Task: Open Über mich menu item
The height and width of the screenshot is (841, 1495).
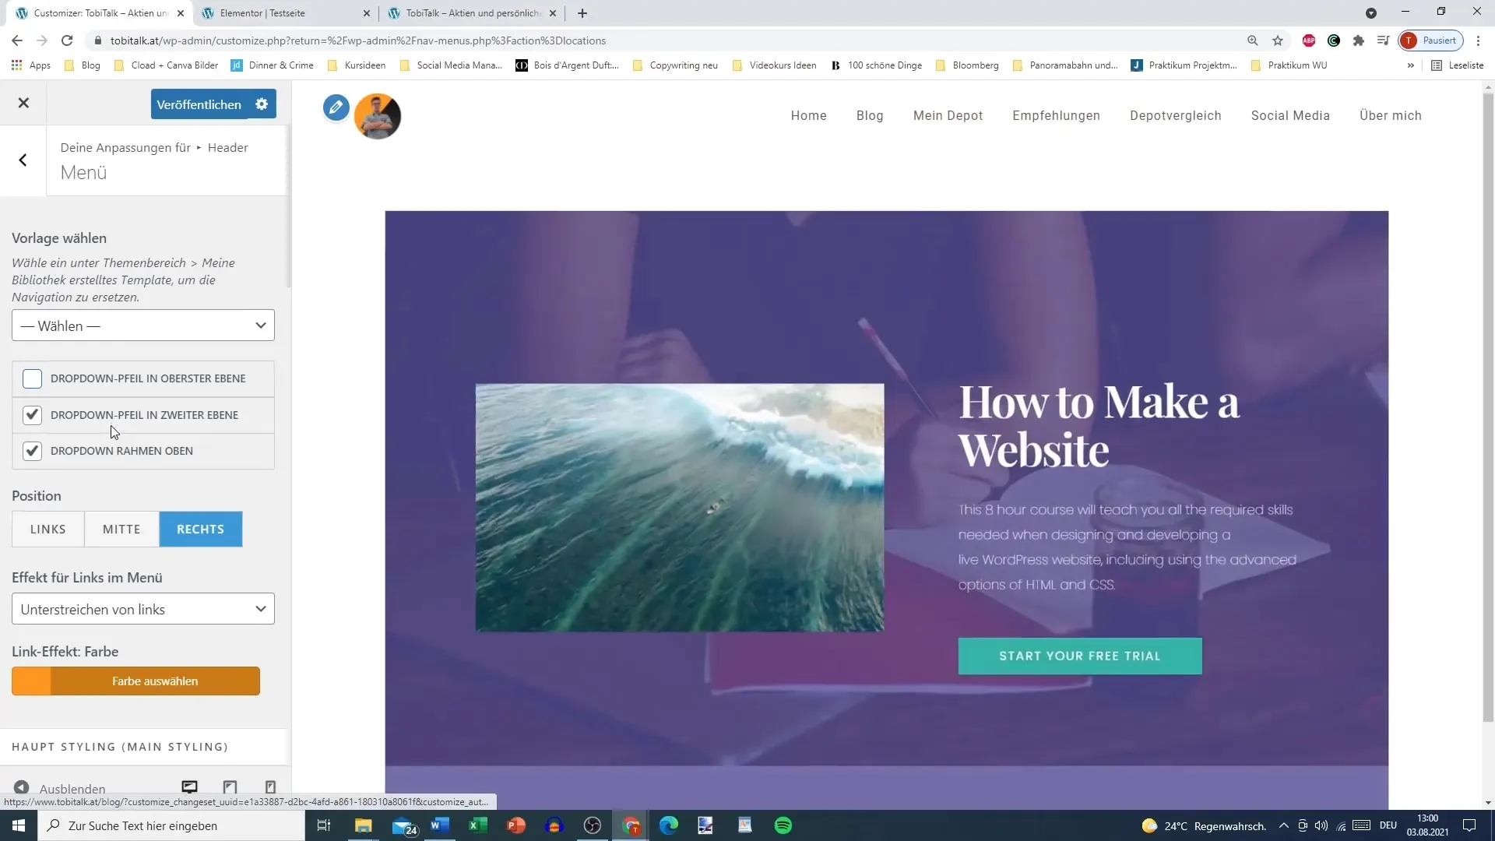Action: (x=1390, y=115)
